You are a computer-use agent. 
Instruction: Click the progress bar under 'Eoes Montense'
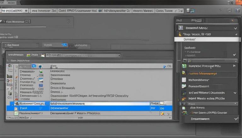point(23,27)
